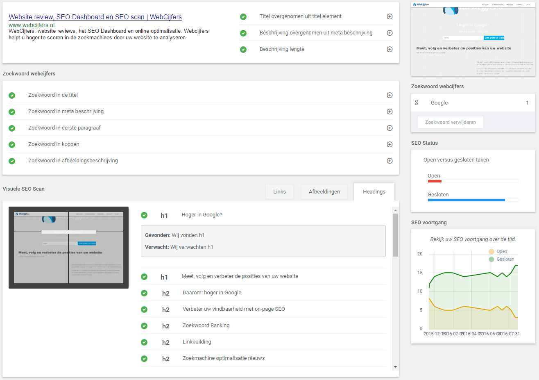Viewport: 539px width, 380px height.
Task: Click check icon for h2 Verbeter uw vindbaarheid
Action: tap(144, 309)
